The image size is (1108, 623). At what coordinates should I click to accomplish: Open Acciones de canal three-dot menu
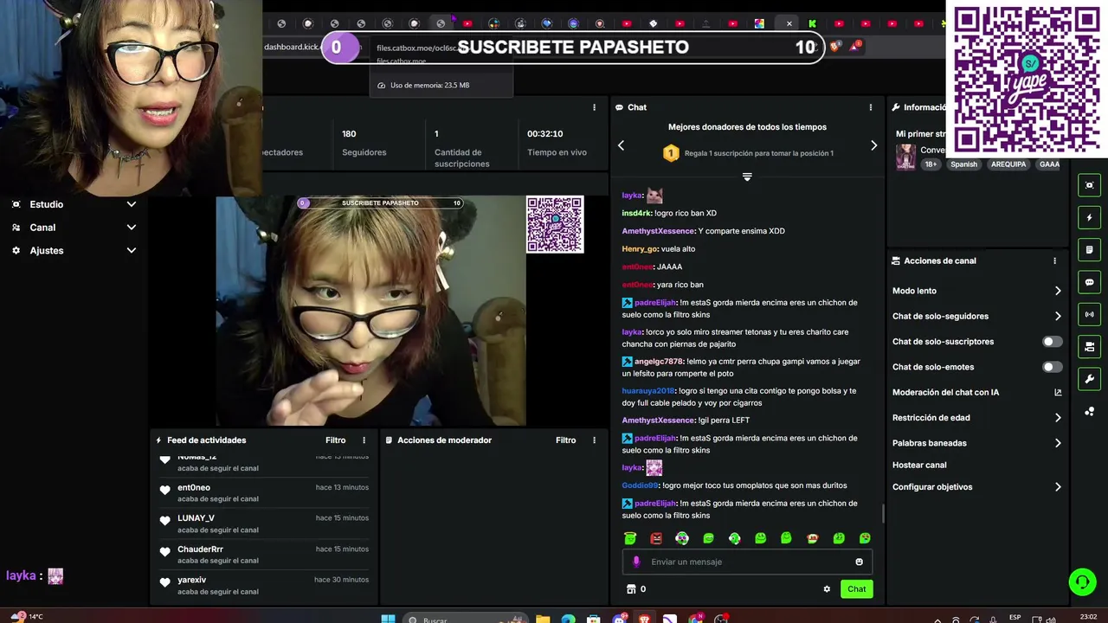point(1054,260)
